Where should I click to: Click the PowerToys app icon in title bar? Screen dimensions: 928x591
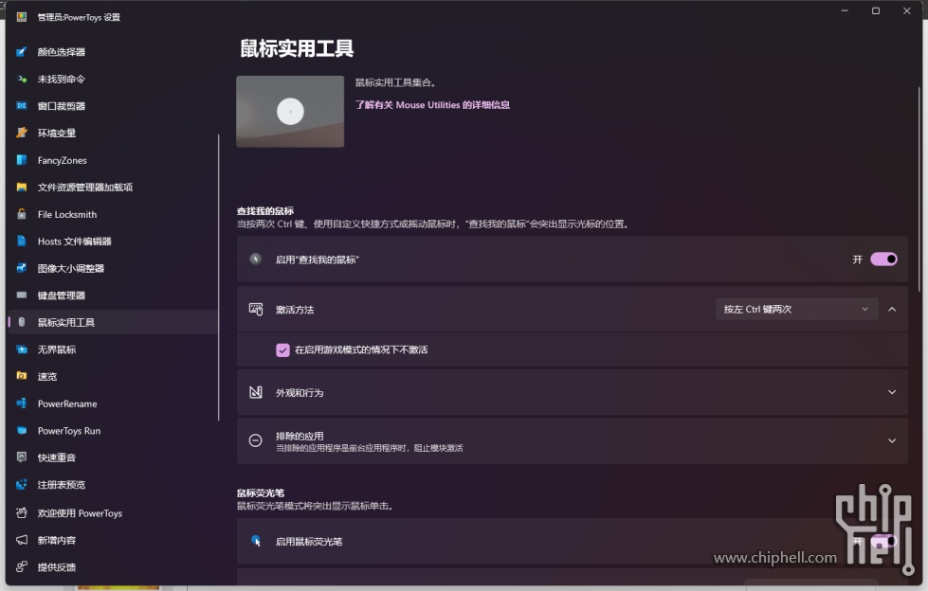point(21,16)
